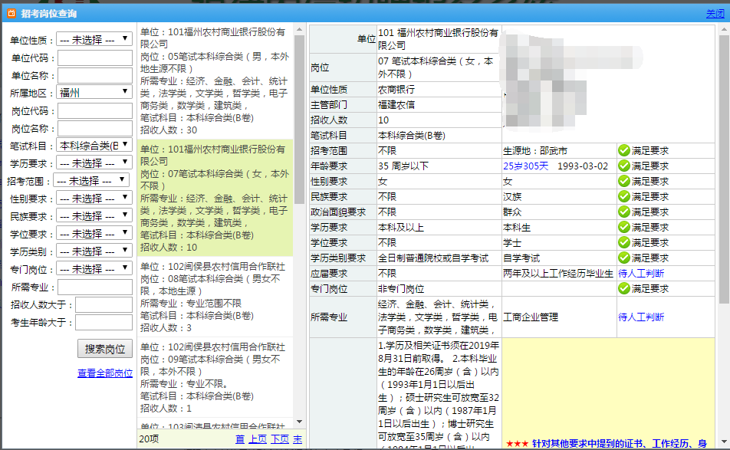Click the orange 招考岗位查询 title icon
The width and height of the screenshot is (730, 450).
pyautogui.click(x=12, y=14)
